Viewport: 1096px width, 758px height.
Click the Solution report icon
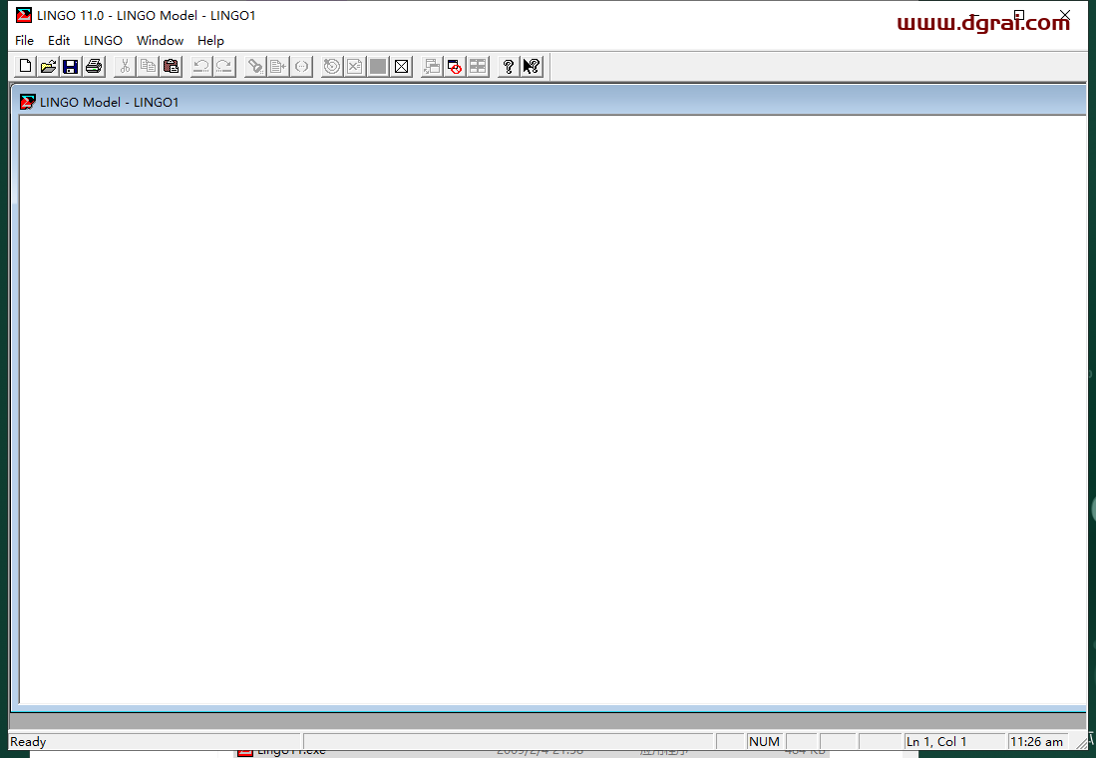coord(355,67)
